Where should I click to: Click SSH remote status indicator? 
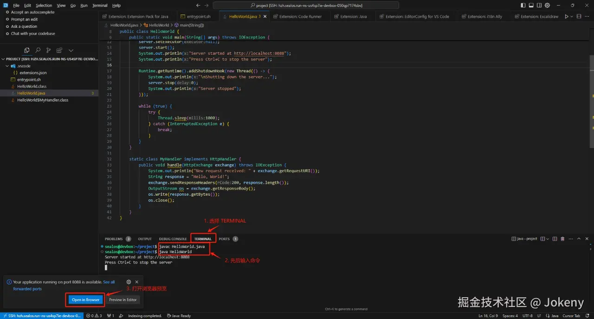click(42, 316)
